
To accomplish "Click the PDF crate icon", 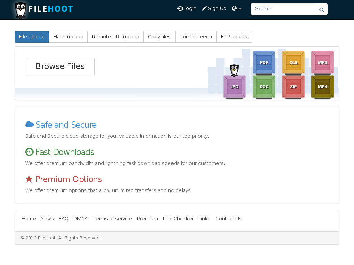I will point(264,63).
